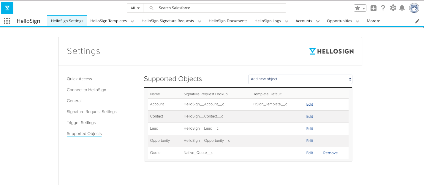Click the Supported Objects heading
424x185 pixels.
point(173,79)
